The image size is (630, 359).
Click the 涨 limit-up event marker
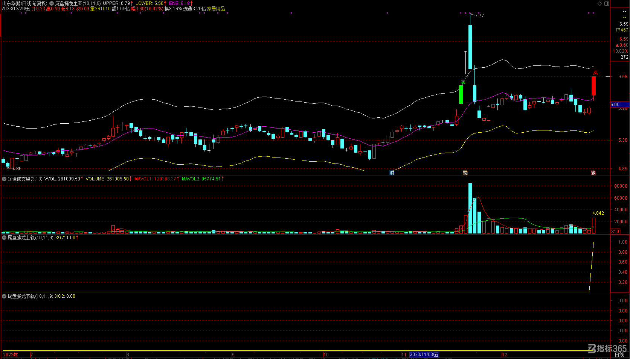(x=593, y=173)
